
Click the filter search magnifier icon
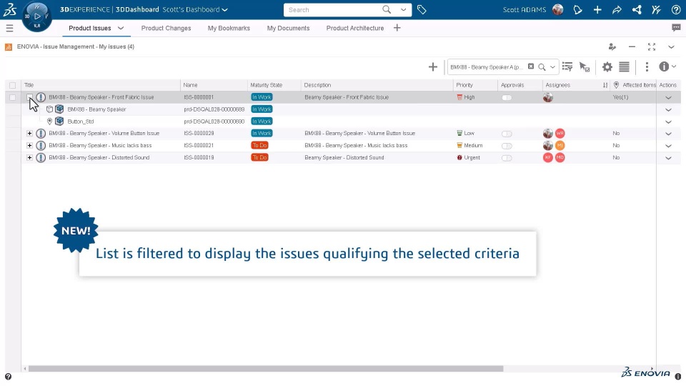[542, 67]
